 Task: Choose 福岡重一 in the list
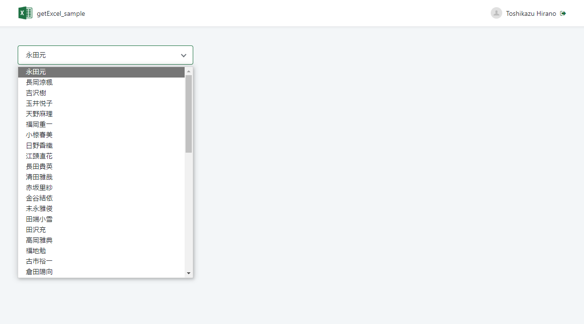click(x=101, y=124)
